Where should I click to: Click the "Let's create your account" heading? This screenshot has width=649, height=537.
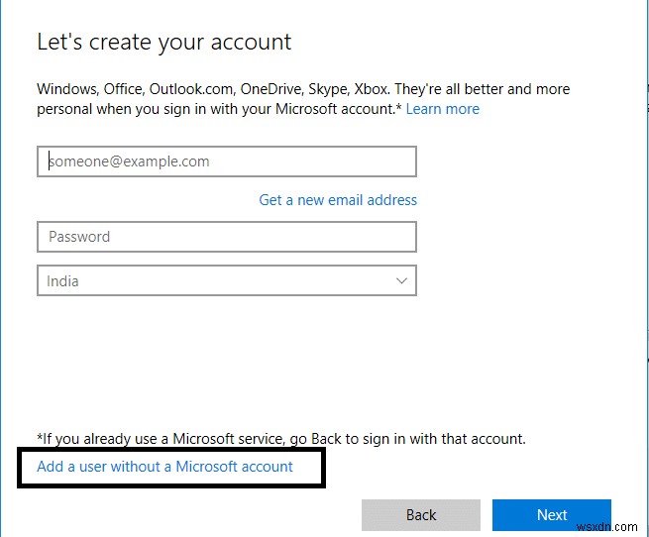164,43
